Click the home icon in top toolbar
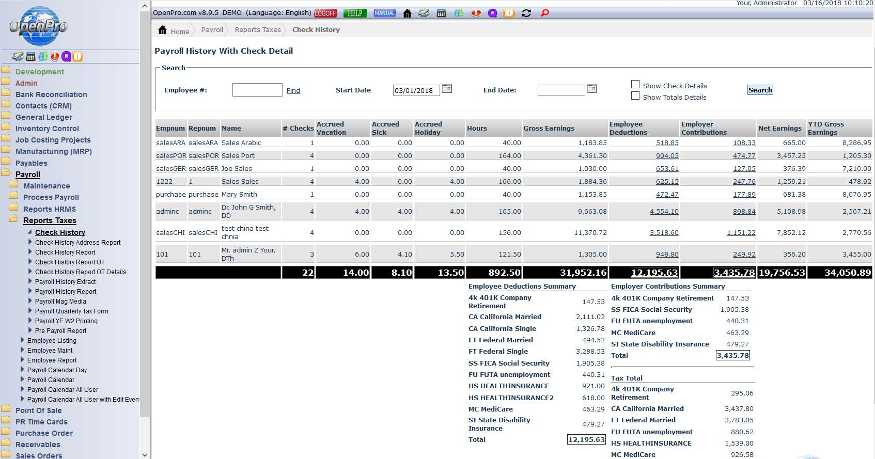The image size is (875, 459). [x=407, y=13]
